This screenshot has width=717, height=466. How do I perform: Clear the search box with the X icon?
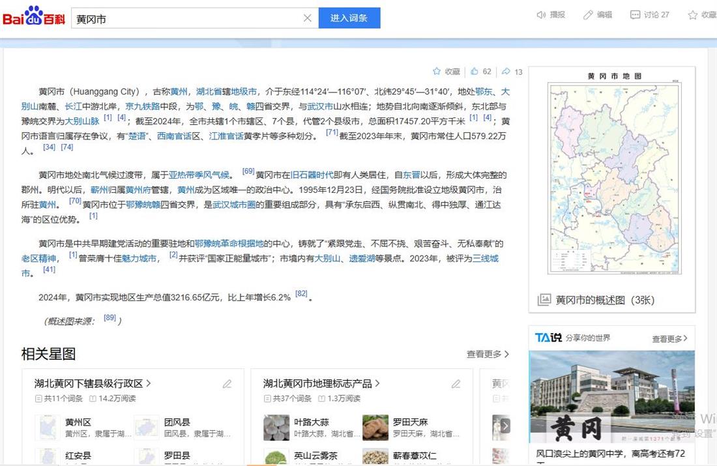(x=307, y=18)
